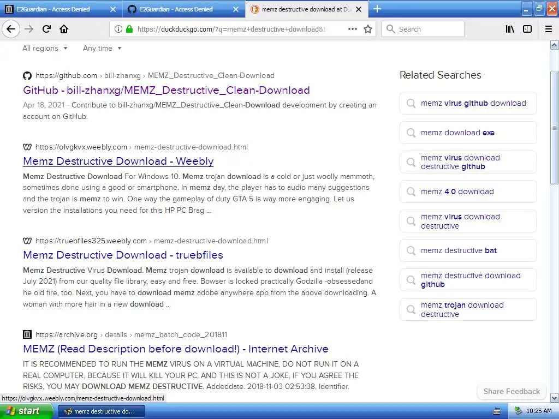559x419 pixels.
Task: Expand the Any time filter dropdown
Action: coord(102,49)
